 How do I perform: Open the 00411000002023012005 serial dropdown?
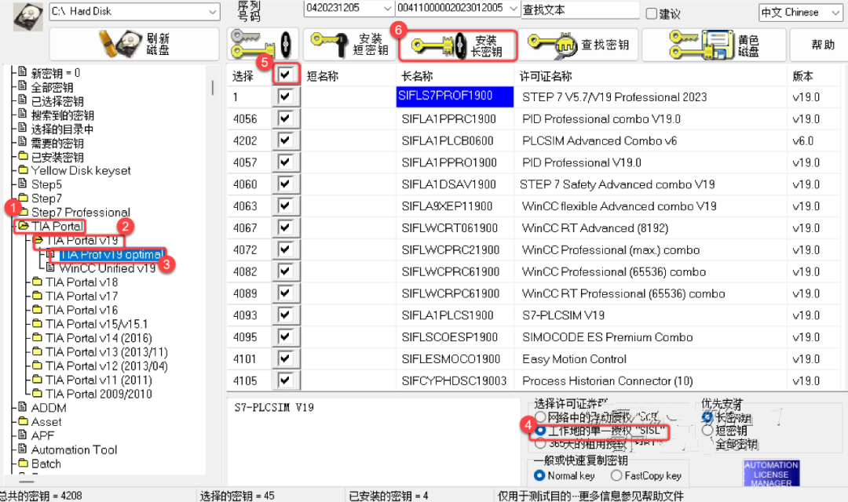[x=513, y=8]
